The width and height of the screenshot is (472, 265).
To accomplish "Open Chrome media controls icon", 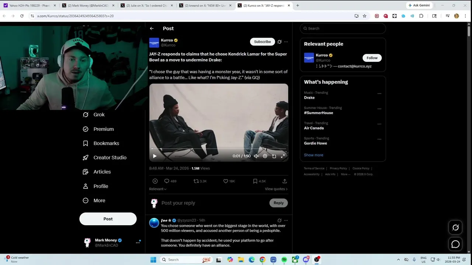I will 447,16.
